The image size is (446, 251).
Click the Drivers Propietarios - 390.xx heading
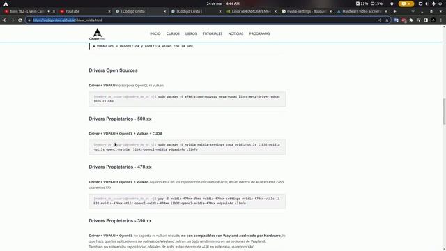point(120,221)
